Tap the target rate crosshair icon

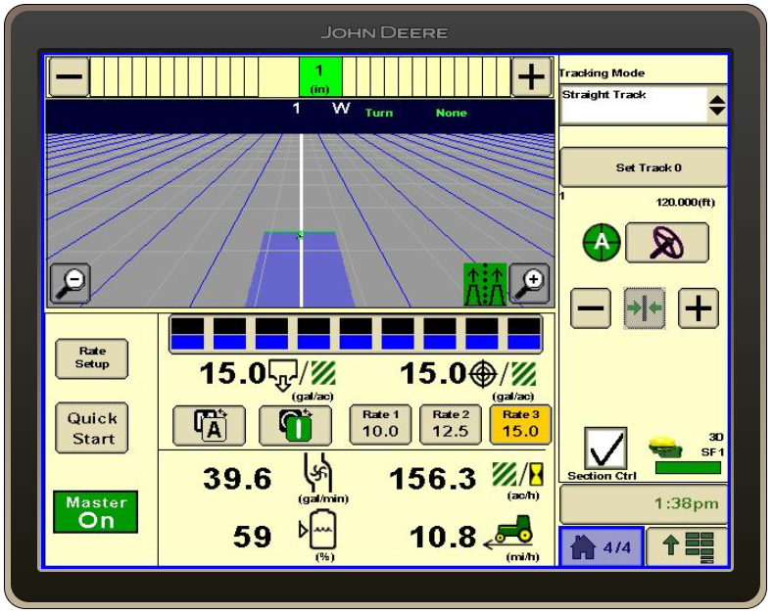tap(482, 374)
